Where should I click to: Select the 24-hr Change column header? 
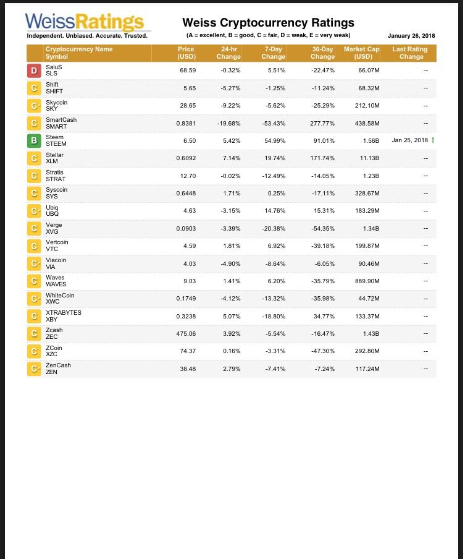click(229, 53)
